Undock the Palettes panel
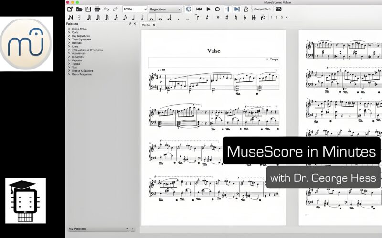 [130, 23]
